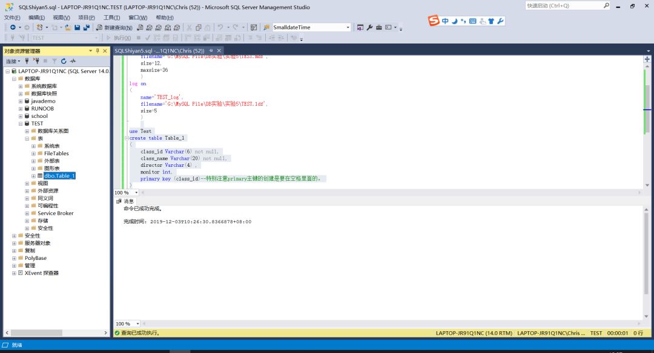Select the XEvent 探查器 node
The image size is (654, 353).
click(x=41, y=273)
